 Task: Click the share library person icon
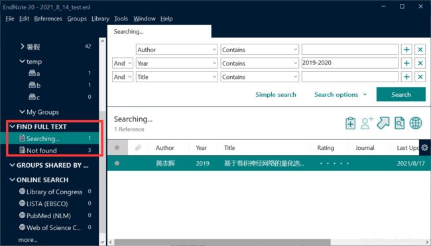click(367, 123)
